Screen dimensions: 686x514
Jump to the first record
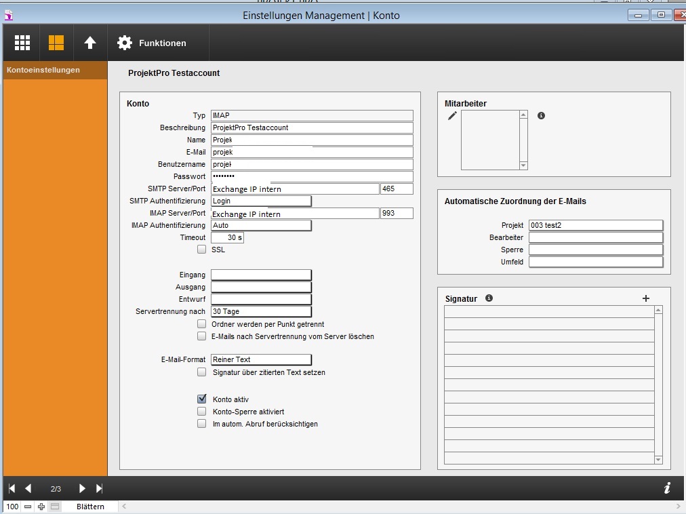pyautogui.click(x=12, y=488)
